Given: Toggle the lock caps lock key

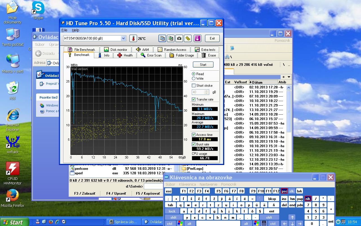Looking at the screenshot, I should (172, 211).
